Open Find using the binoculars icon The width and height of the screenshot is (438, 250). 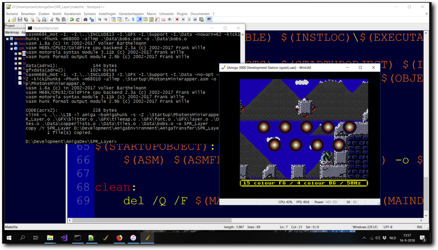coord(85,19)
